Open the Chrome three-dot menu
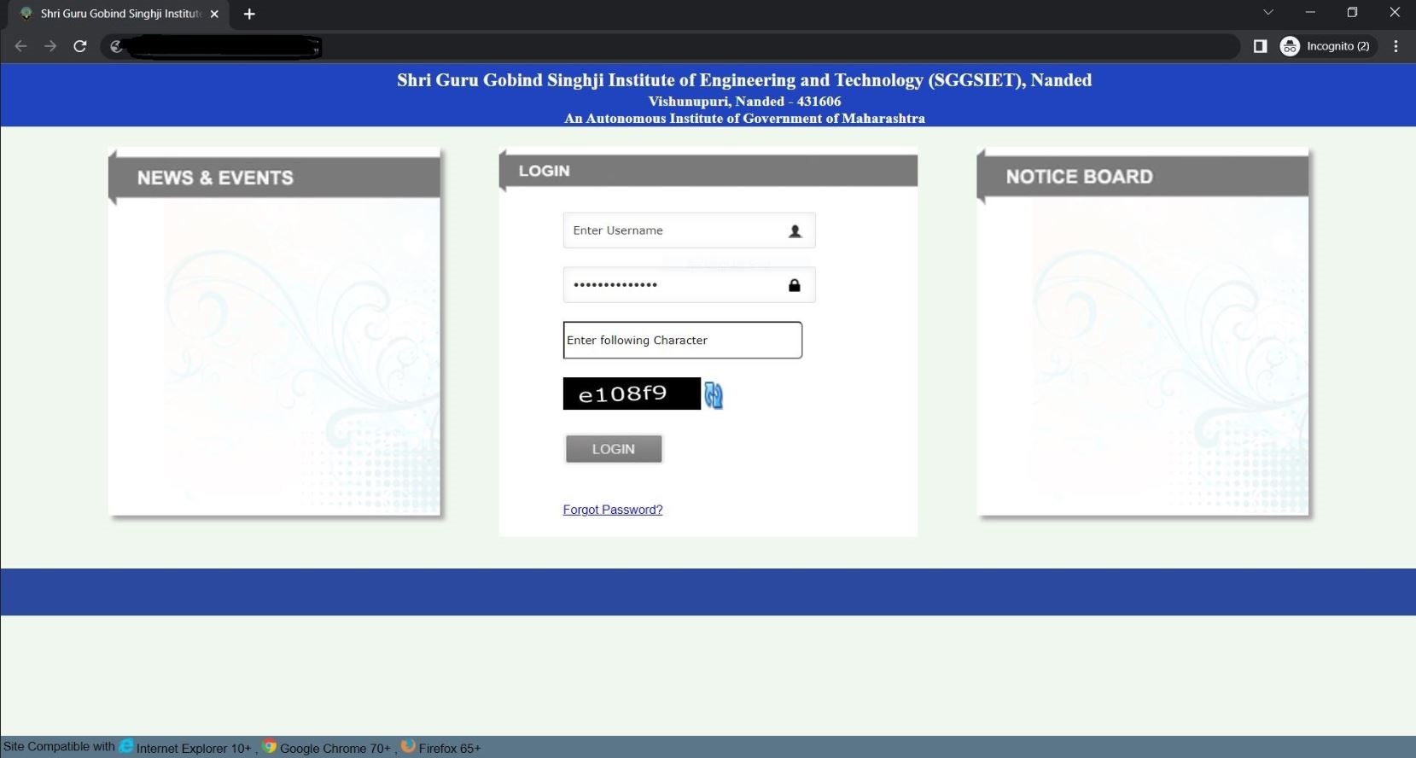 pos(1396,46)
